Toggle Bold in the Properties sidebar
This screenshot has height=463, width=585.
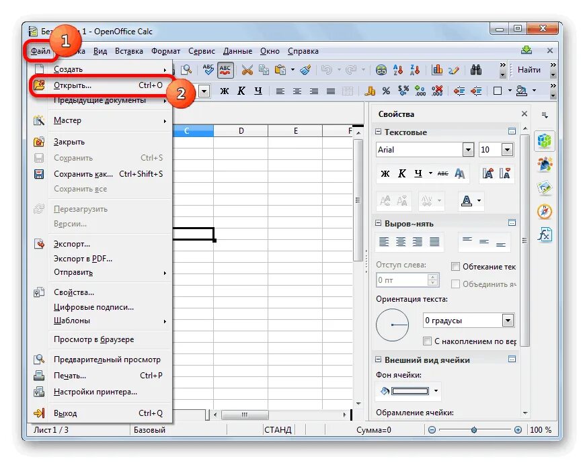coord(385,173)
